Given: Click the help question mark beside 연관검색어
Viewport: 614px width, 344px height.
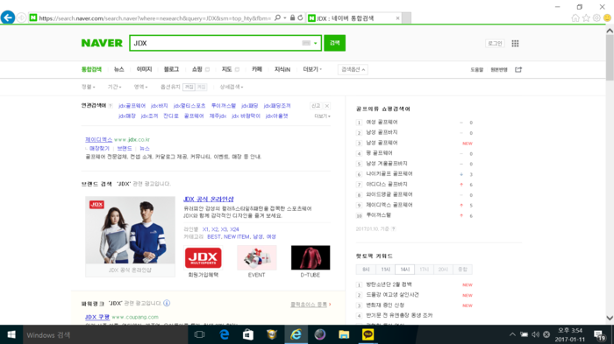Looking at the screenshot, I should 111,106.
